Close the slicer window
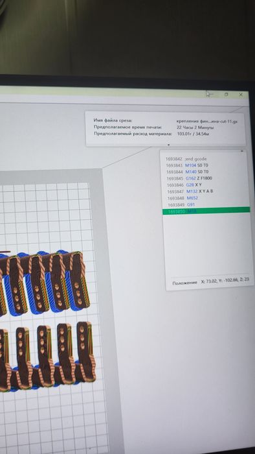 click(241, 95)
